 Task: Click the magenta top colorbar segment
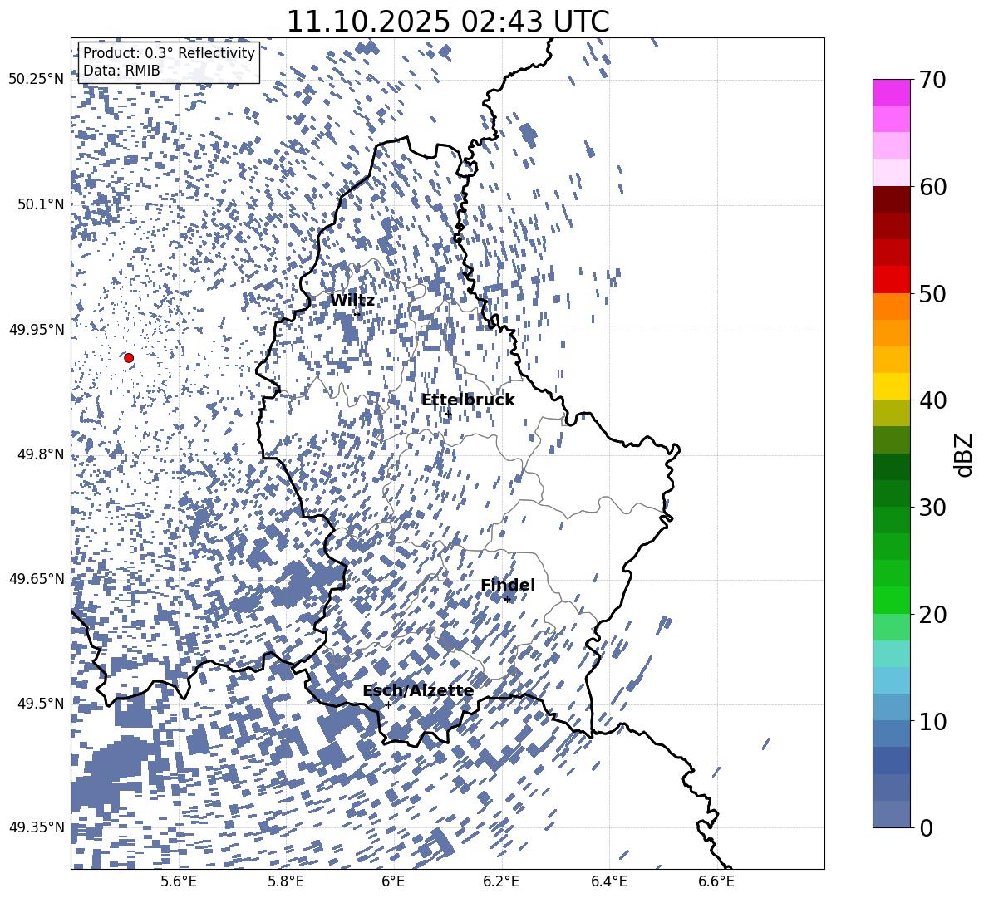click(x=891, y=93)
